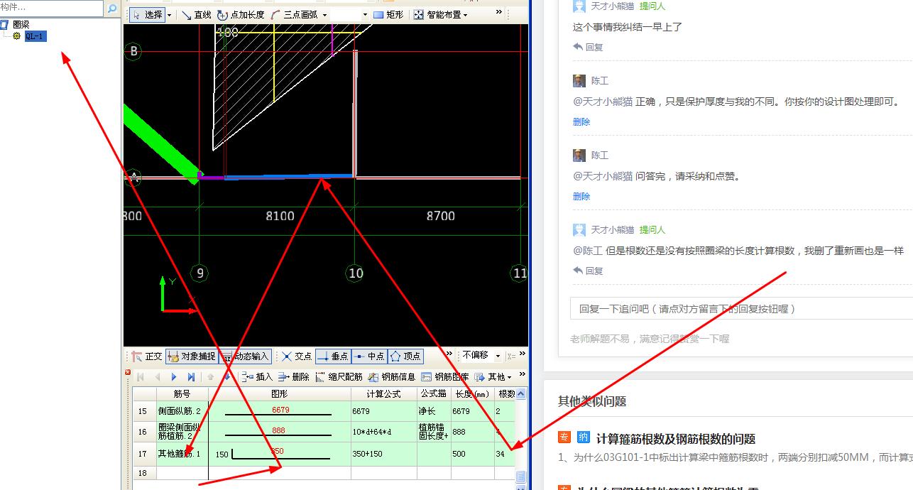Image resolution: width=913 pixels, height=490 pixels.
Task: Click the 长度(mm) column header
Action: [x=473, y=393]
